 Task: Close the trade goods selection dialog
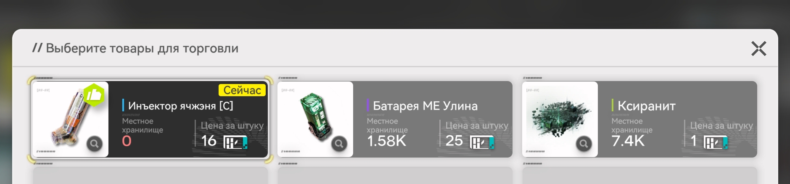[x=759, y=49]
